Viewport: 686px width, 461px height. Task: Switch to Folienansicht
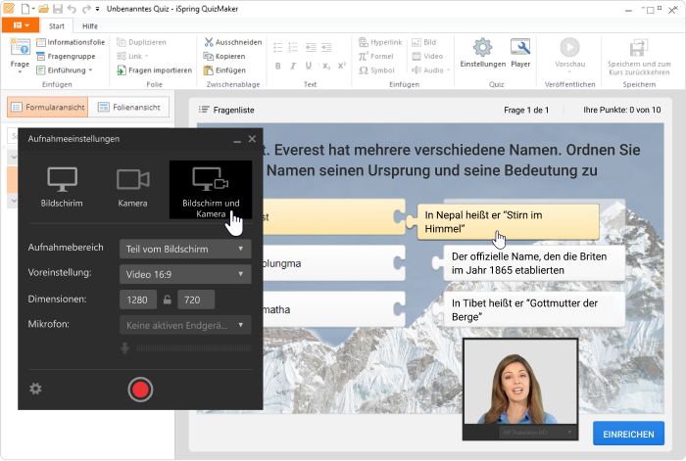click(x=128, y=107)
